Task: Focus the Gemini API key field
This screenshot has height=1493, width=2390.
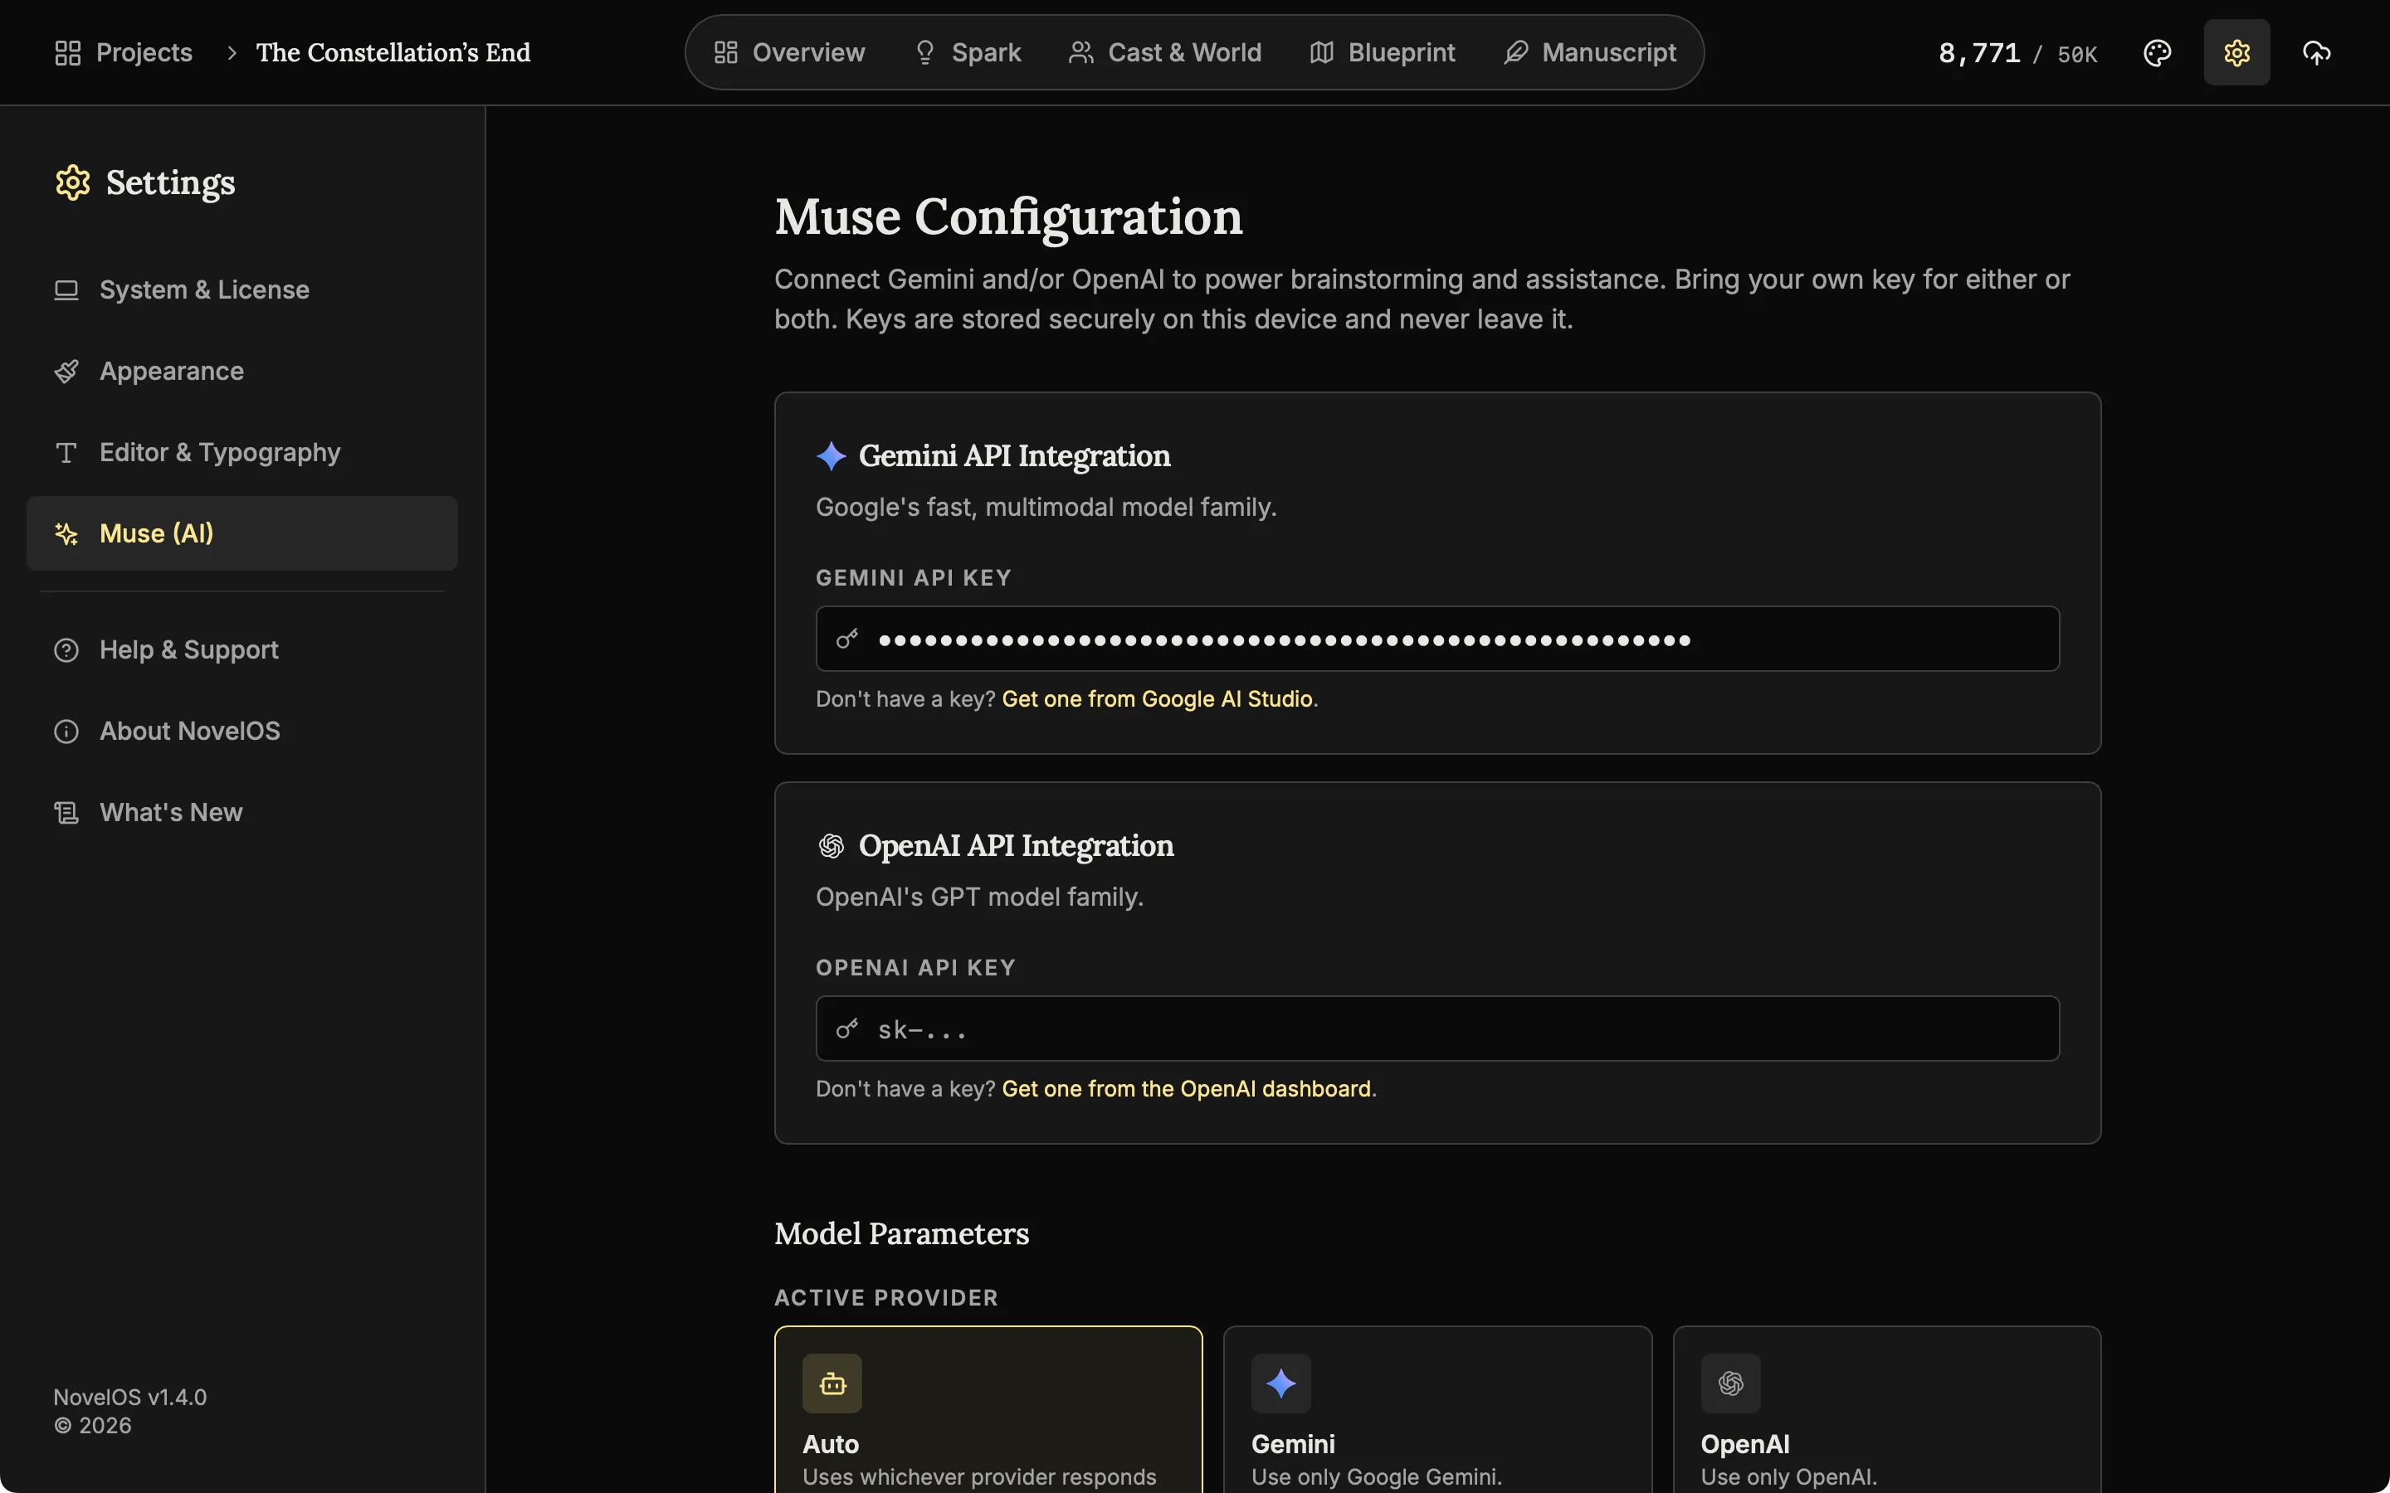Action: pos(1437,639)
